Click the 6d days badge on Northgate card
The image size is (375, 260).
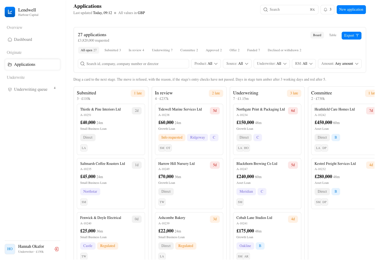click(293, 111)
